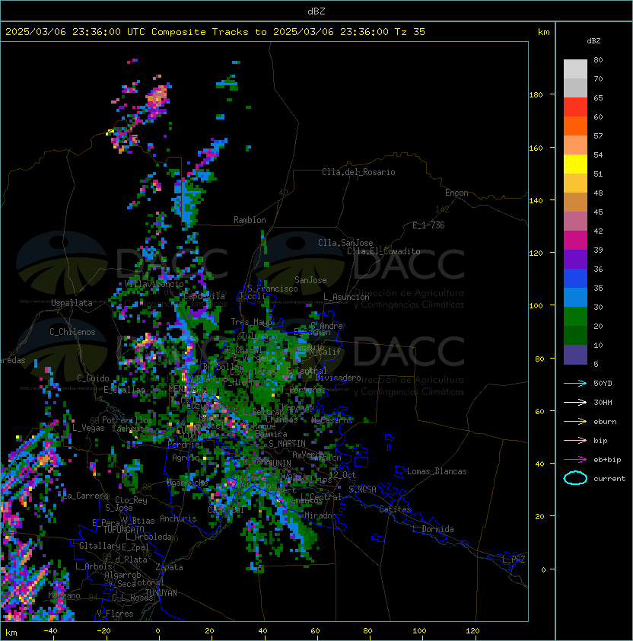Click the 'TUPUNGATO' map label
The image size is (633, 641).
click(123, 529)
